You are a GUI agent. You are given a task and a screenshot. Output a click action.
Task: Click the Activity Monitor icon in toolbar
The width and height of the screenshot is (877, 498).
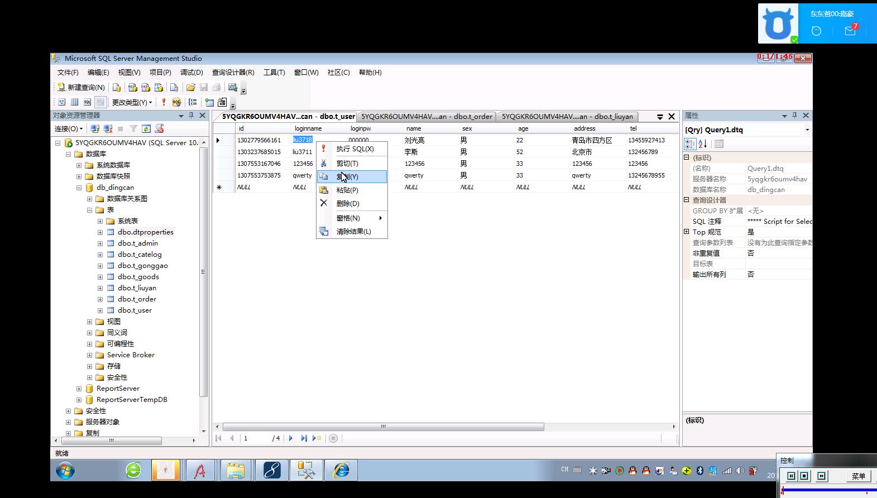(233, 87)
